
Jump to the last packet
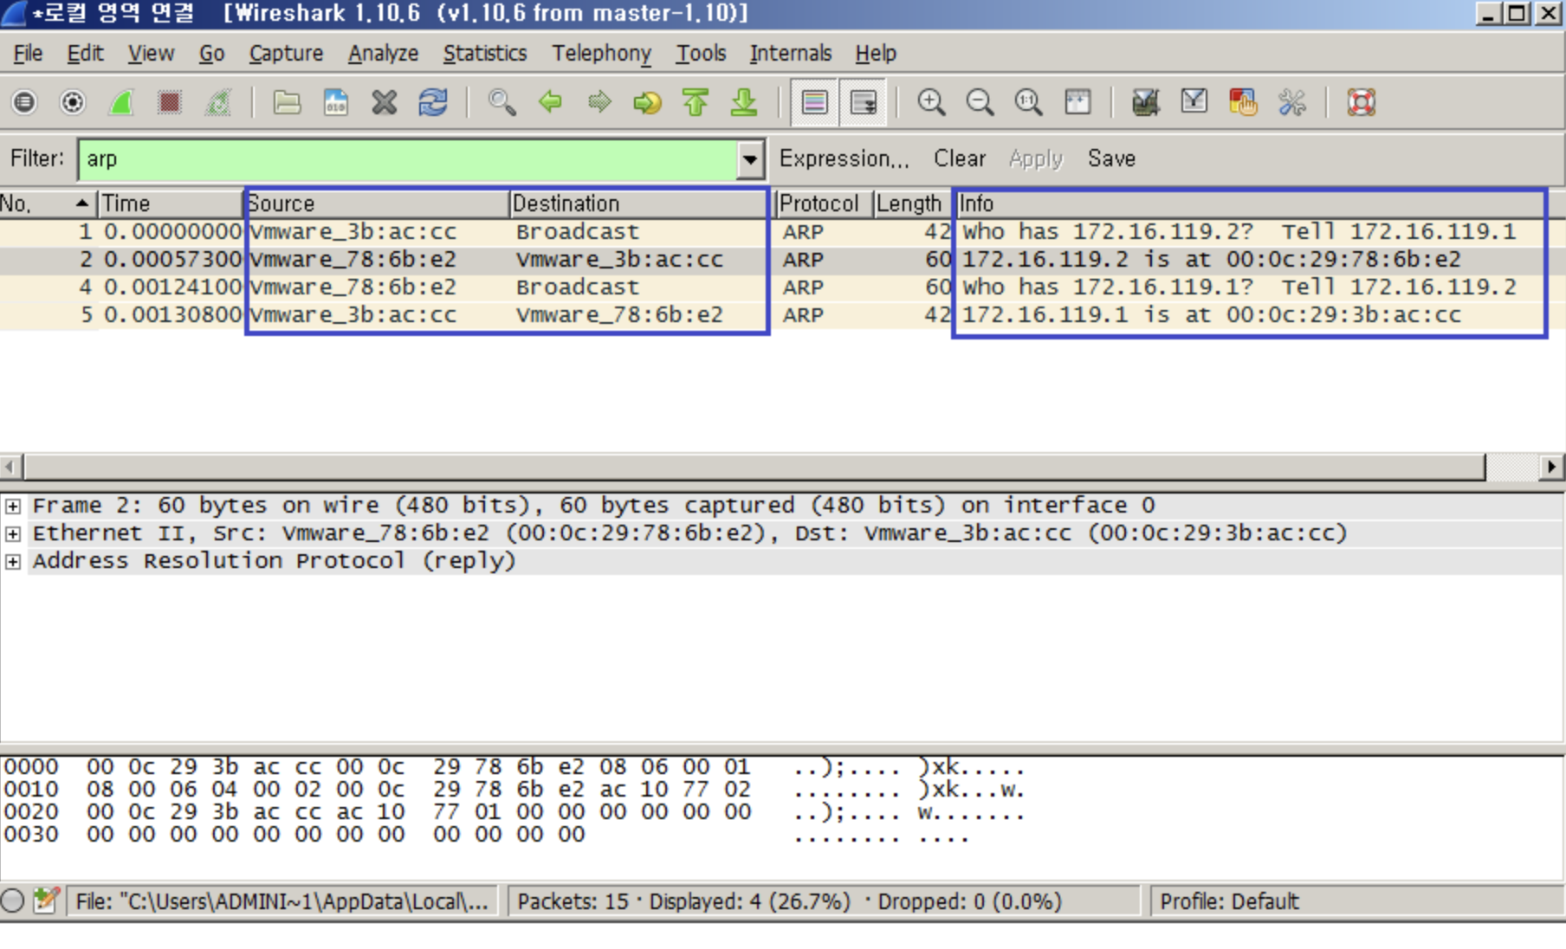tap(744, 102)
